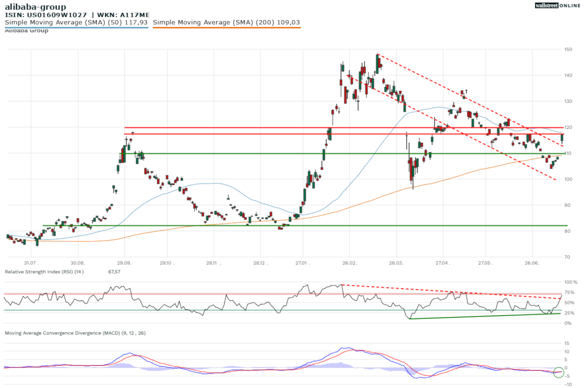The height and width of the screenshot is (388, 584).
Task: Click the orange SMA 200 legend line
Action: [x=227, y=27]
